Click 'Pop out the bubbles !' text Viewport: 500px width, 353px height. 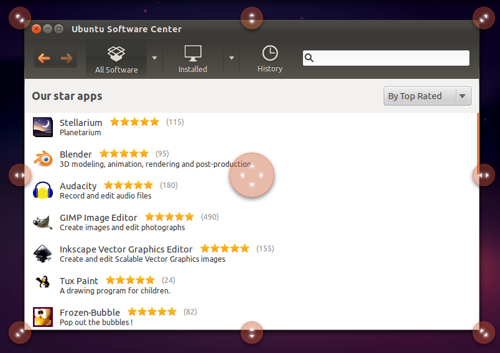(x=96, y=323)
